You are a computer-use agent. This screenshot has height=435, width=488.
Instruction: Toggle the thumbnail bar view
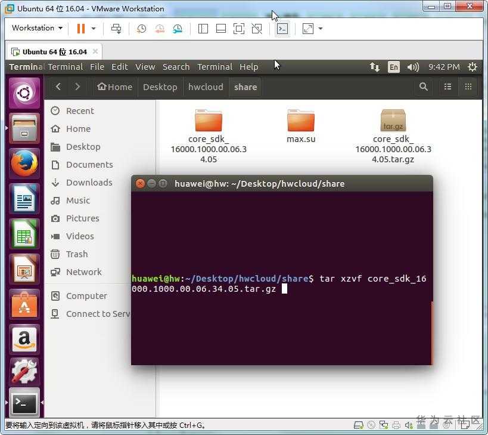click(x=221, y=29)
